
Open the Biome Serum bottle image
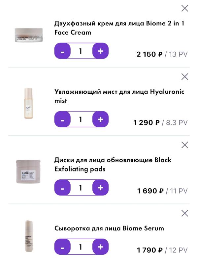28,236
